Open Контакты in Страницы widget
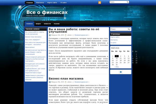 tap(114, 40)
